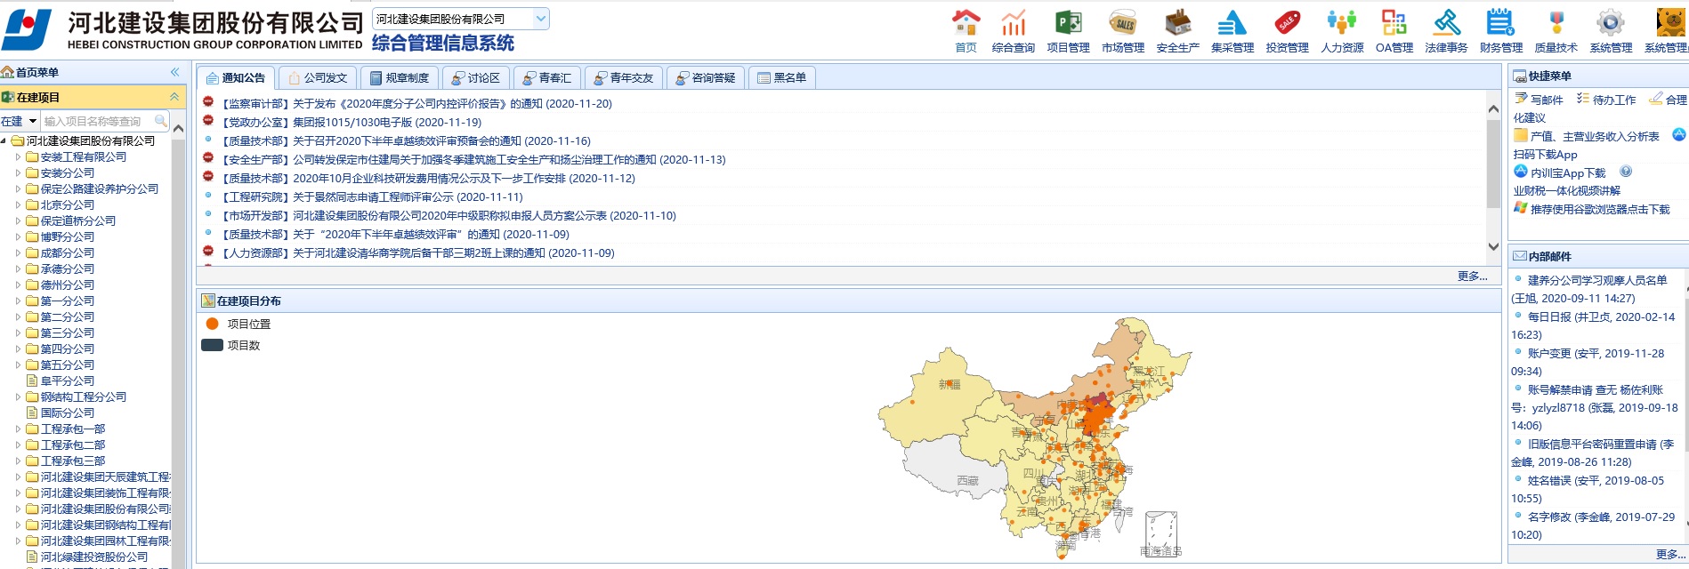Open the 人力资源 people icon
Screen dimensions: 1689x569
[1341, 23]
